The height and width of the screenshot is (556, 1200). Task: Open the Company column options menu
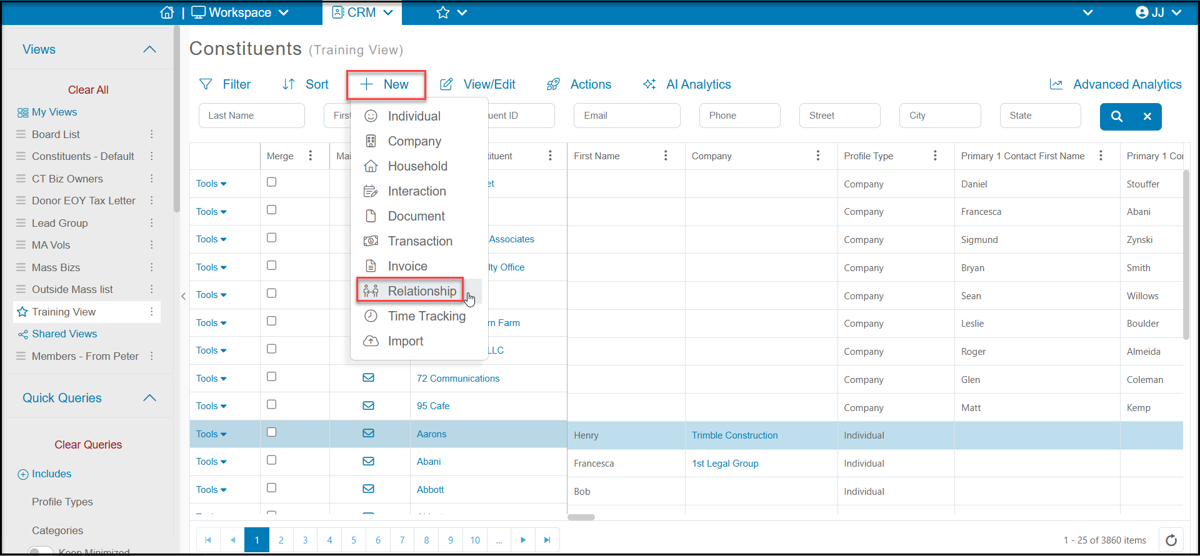(x=818, y=156)
